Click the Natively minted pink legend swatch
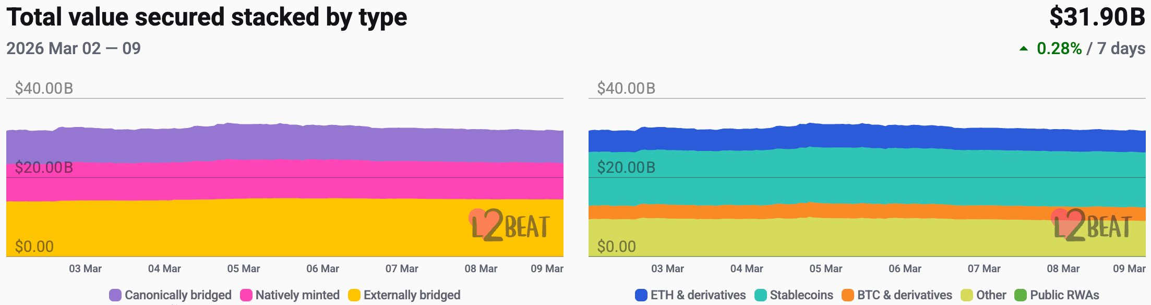Viewport: 1151px width, 305px height. pyautogui.click(x=246, y=295)
